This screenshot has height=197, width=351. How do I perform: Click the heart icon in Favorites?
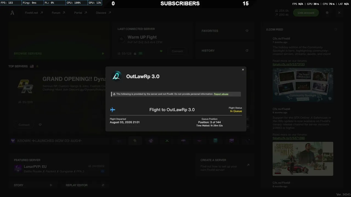pyautogui.click(x=247, y=31)
